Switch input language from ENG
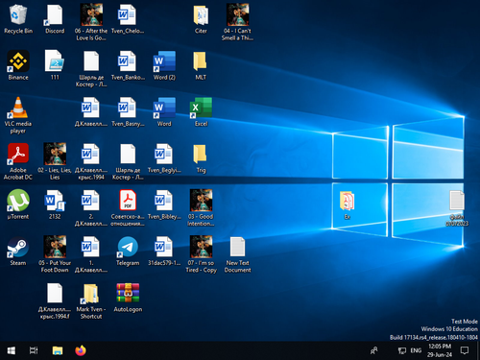The width and height of the screenshot is (480, 360). tap(416, 350)
